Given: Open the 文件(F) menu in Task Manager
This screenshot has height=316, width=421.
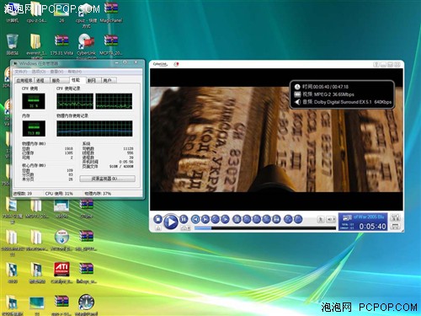Looking at the screenshot, I should pos(21,72).
